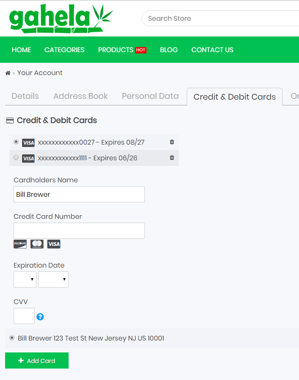299x380 pixels.
Task: Click the Mastercard icon below the card number field
Action: (37, 244)
